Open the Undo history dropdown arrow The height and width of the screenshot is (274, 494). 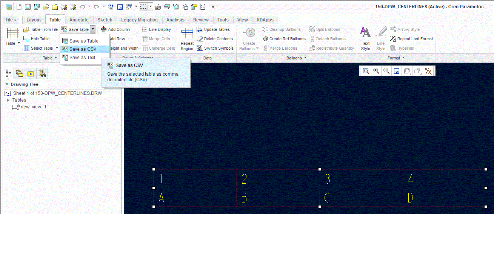coord(89,7)
